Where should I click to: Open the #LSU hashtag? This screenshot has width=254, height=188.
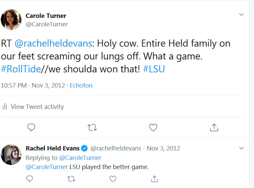154,69
